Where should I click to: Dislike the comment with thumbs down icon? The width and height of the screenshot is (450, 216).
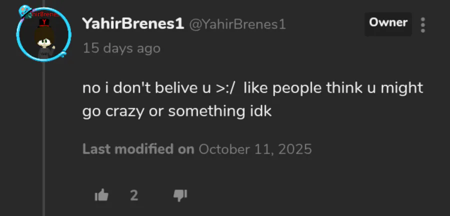(180, 195)
